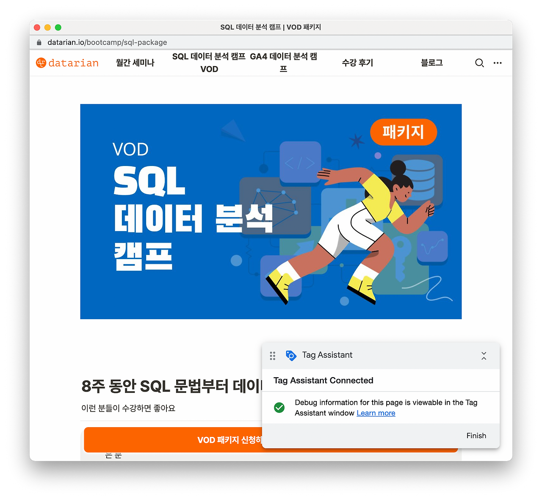Image resolution: width=542 pixels, height=500 pixels.
Task: Click the green macOS fullscreen button
Action: [x=58, y=28]
